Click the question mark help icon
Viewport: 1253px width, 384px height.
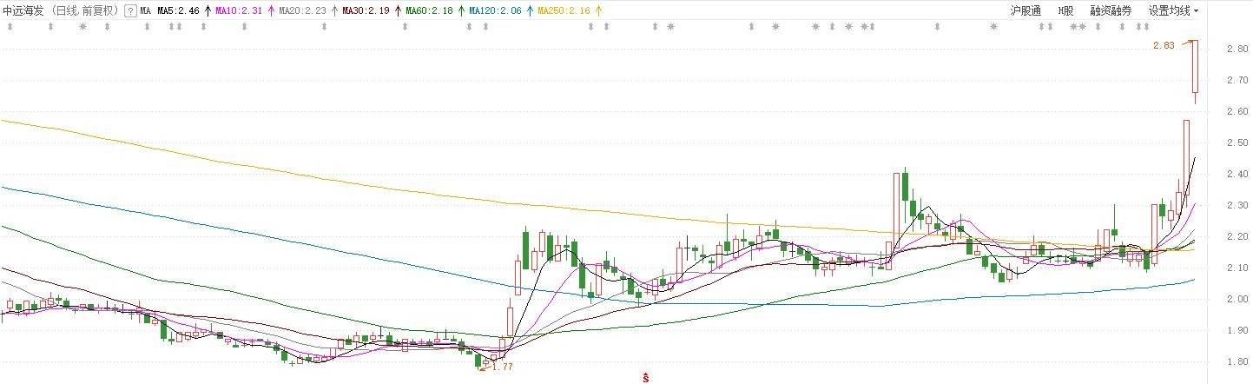(x=129, y=11)
